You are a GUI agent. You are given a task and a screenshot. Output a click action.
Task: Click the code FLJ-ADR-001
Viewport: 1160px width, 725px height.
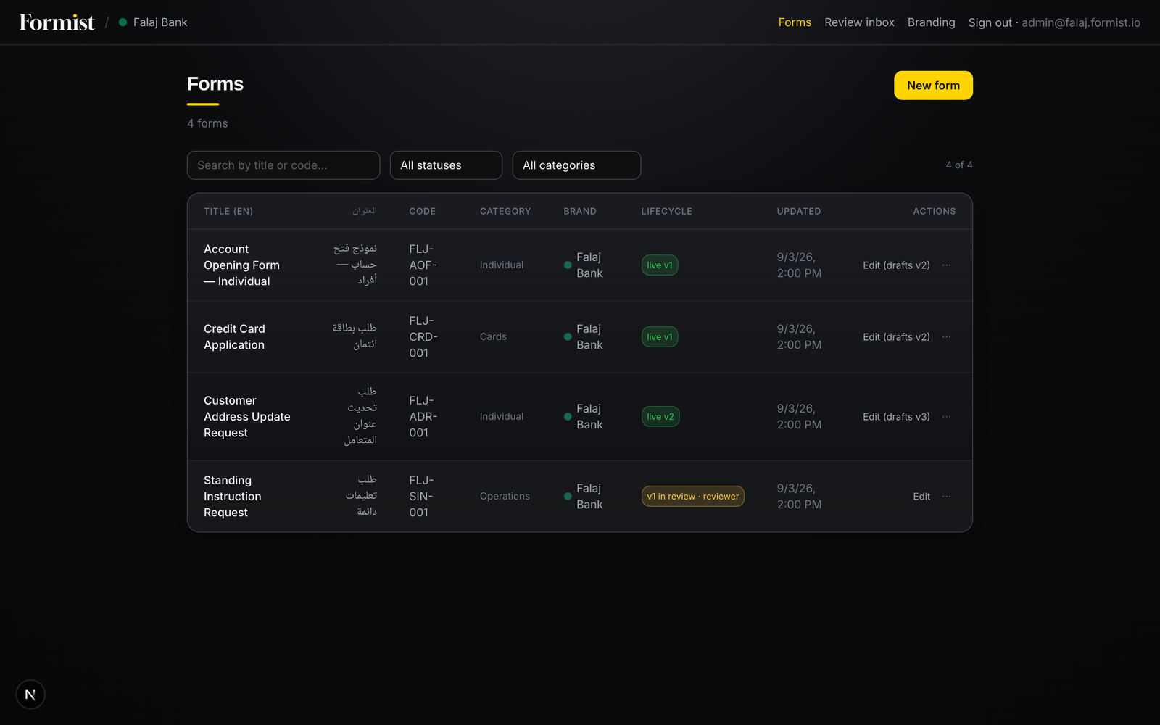pyautogui.click(x=423, y=417)
